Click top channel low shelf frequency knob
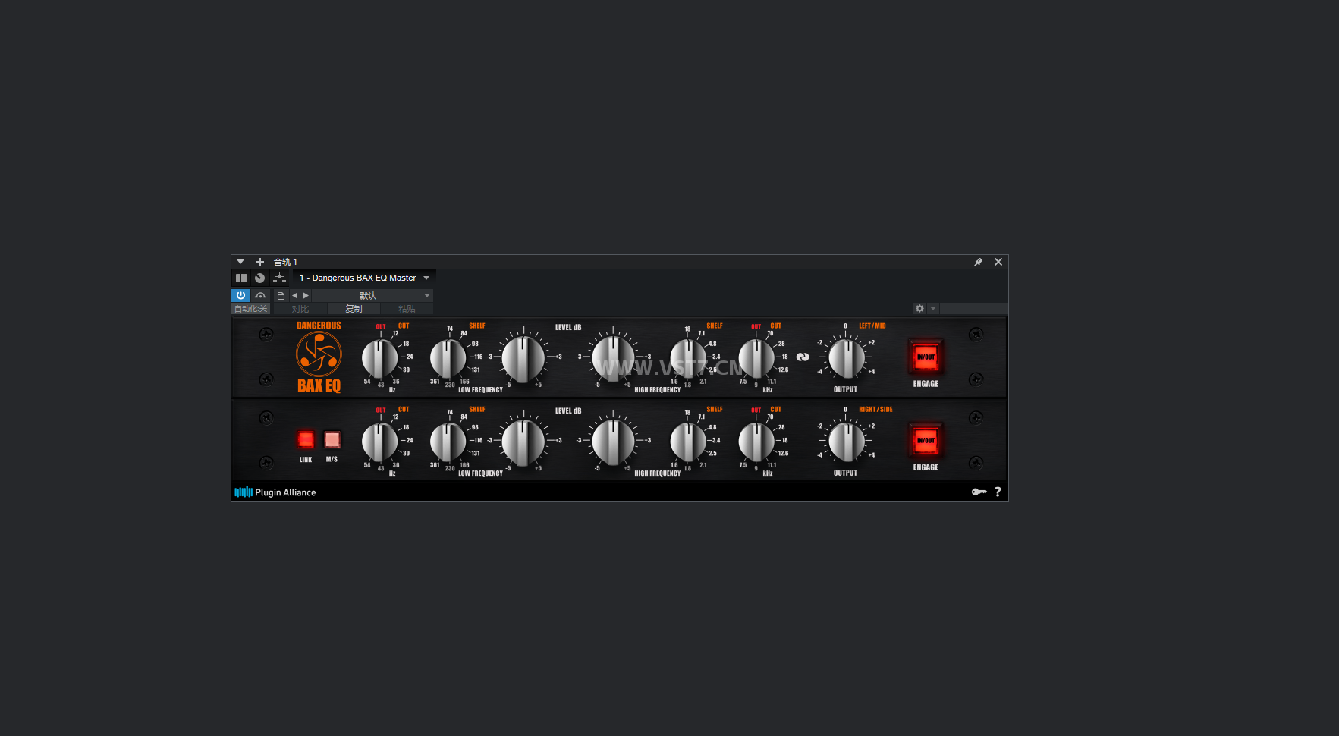 pyautogui.click(x=448, y=358)
